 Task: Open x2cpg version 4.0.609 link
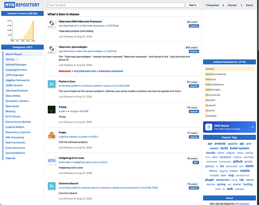pyautogui.click(x=84, y=112)
